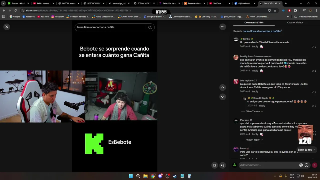
Task: Insert a mention with the @ icon
Action: coord(301,165)
